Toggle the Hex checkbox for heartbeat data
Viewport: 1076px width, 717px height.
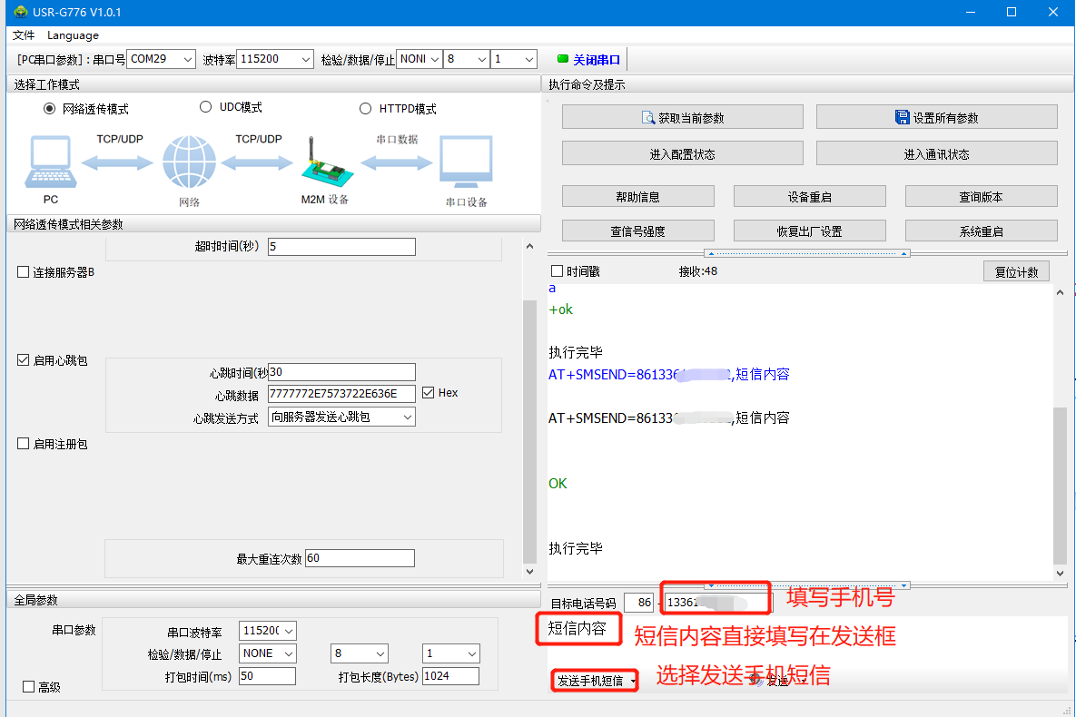tap(429, 393)
